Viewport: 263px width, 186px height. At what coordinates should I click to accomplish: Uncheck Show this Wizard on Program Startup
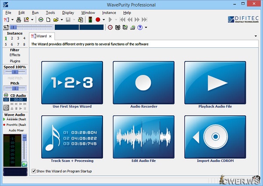coord(34,171)
